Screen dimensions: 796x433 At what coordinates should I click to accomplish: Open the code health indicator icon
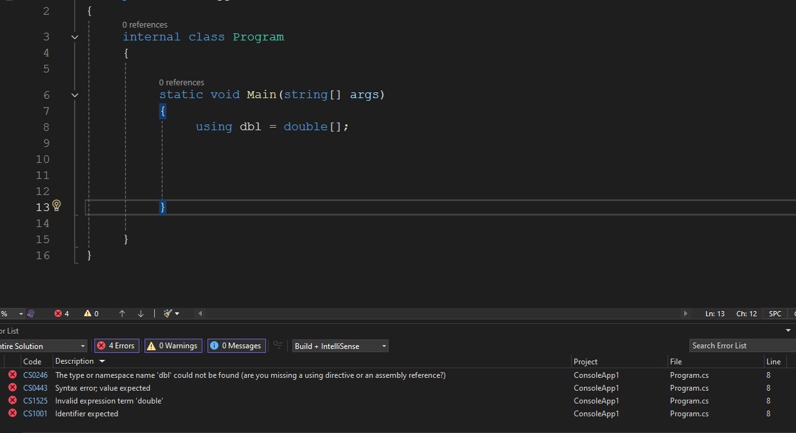31,314
